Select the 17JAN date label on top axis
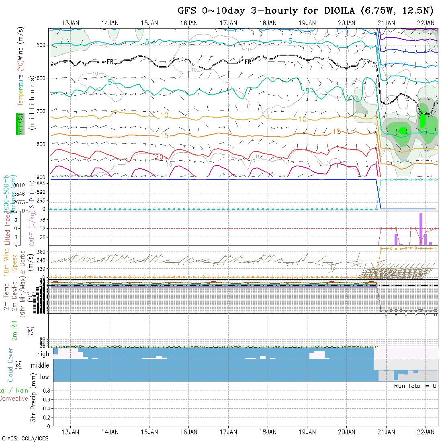Image resolution: width=442 pixels, height=442 pixels. tap(228, 23)
